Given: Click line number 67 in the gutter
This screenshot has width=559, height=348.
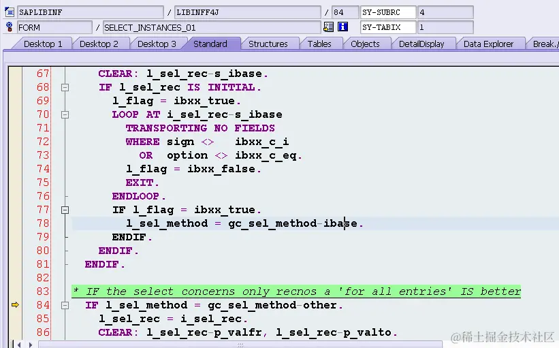Looking at the screenshot, I should click(43, 74).
